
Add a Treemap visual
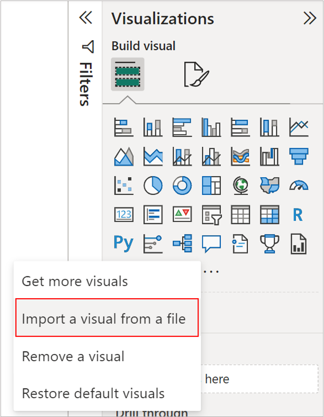pyautogui.click(x=210, y=185)
